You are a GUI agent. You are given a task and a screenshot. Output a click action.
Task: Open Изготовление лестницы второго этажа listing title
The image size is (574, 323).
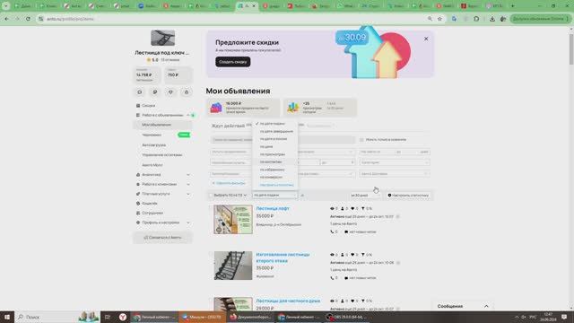283,258
